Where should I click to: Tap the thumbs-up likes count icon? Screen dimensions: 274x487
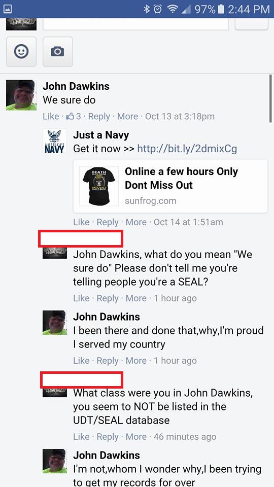[71, 117]
